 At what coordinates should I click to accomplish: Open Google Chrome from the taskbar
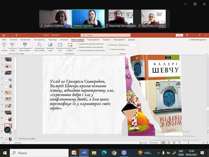pyautogui.click(x=114, y=153)
